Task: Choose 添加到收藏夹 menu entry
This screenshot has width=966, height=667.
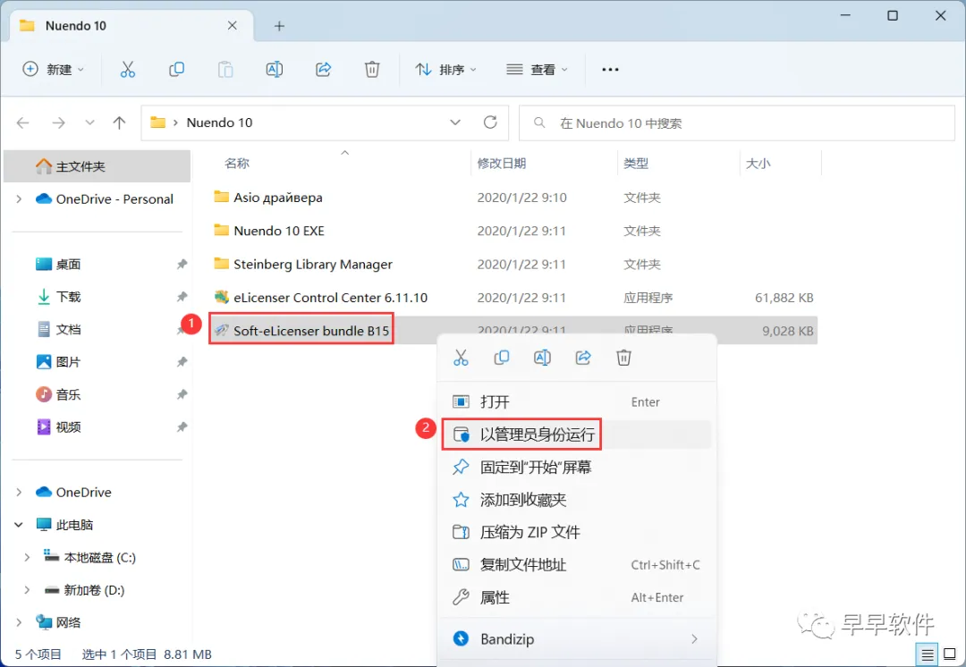Action: 577,500
